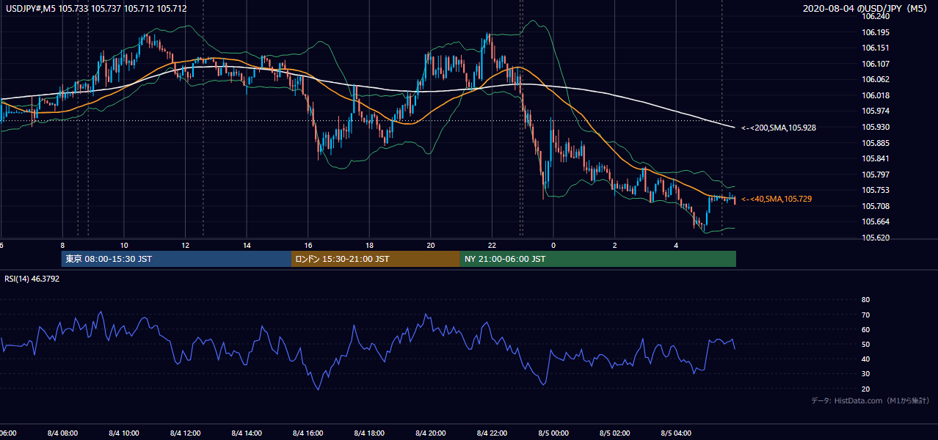Select the London session bar ロンドン 15:30-21:00 JST
Viewport: 938px width, 440px height.
(x=376, y=259)
